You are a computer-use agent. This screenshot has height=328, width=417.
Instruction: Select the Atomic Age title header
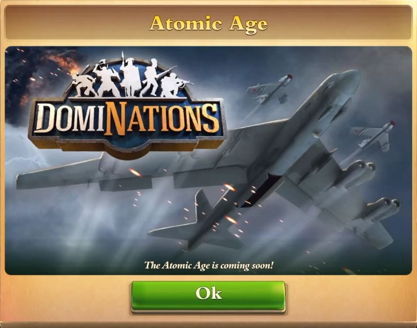coord(208,24)
